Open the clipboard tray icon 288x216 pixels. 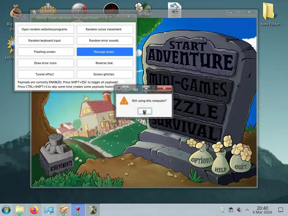coord(231,210)
